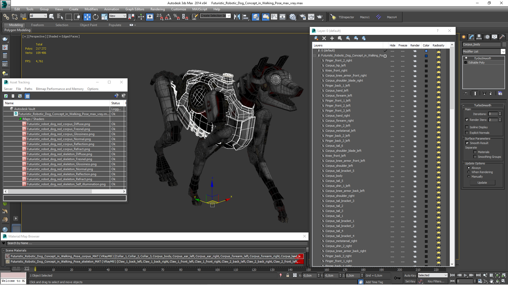Open the Align tool
The width and height of the screenshot is (508, 285).
click(x=246, y=17)
